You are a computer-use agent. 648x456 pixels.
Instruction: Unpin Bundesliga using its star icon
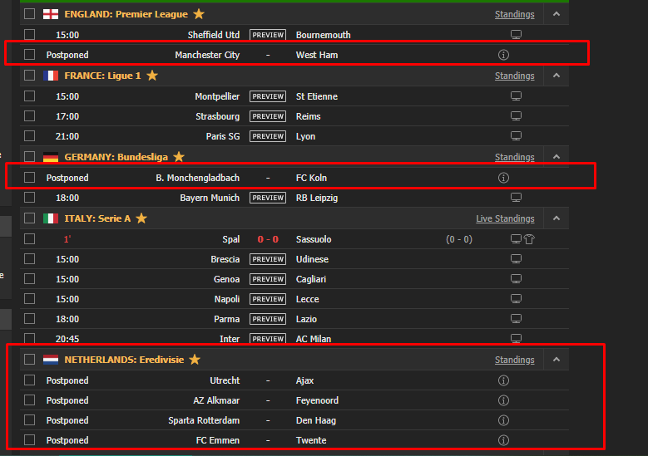[178, 157]
